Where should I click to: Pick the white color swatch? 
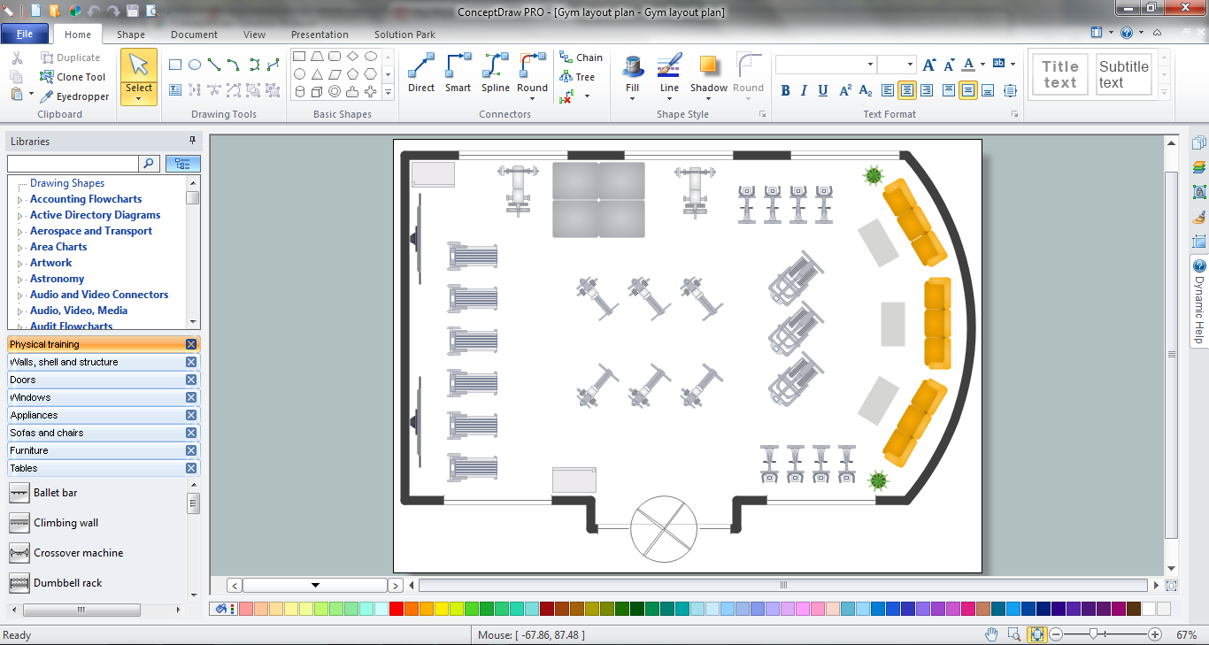click(1149, 609)
